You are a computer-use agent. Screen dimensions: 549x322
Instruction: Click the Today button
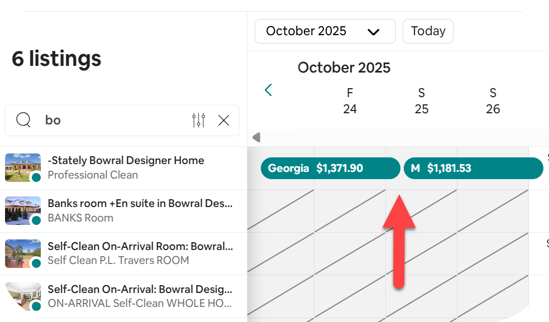(428, 31)
